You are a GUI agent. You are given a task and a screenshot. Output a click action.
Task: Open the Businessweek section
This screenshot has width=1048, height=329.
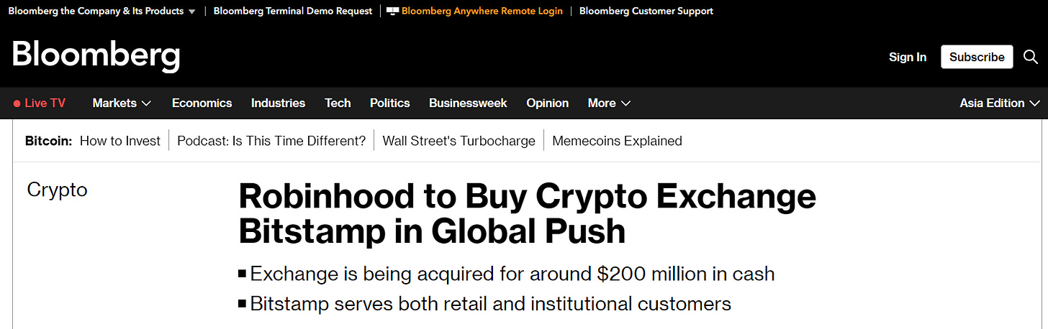point(468,103)
